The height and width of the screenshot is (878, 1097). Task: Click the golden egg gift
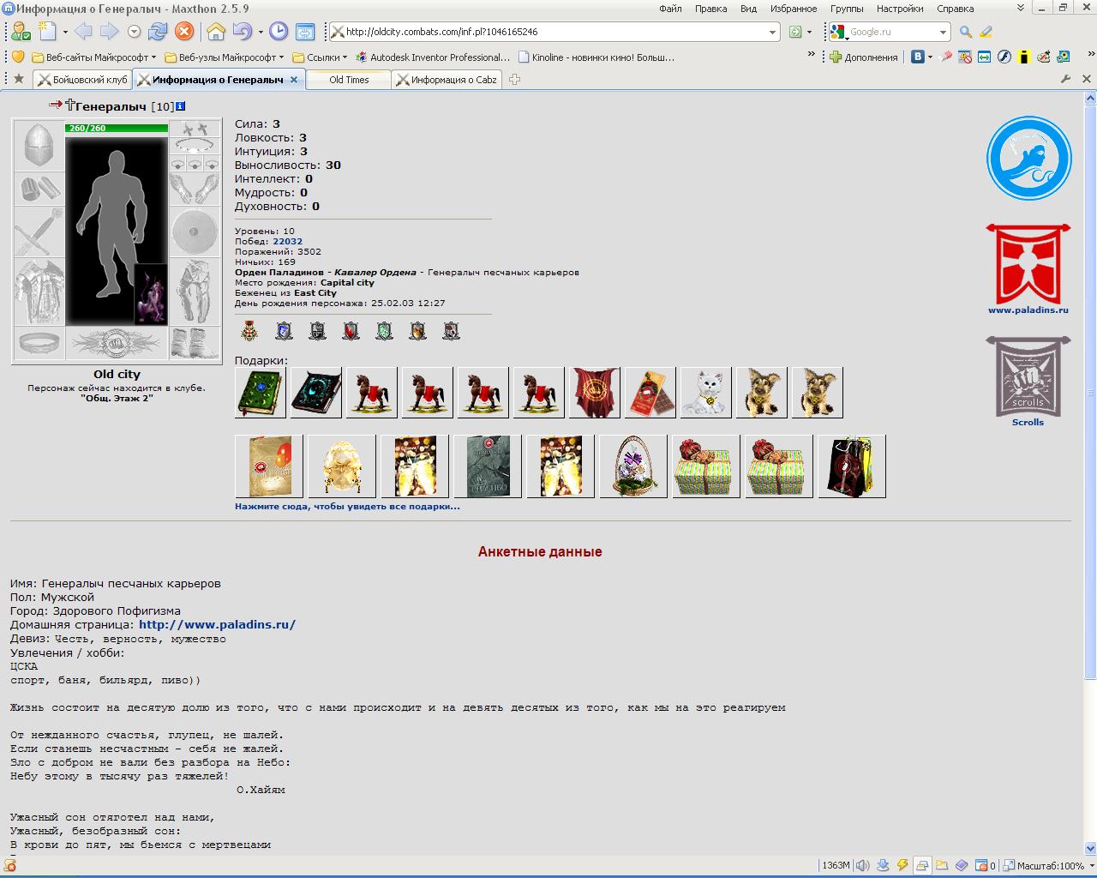click(x=341, y=466)
